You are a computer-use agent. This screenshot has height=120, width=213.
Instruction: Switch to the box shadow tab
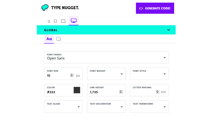(x=59, y=39)
